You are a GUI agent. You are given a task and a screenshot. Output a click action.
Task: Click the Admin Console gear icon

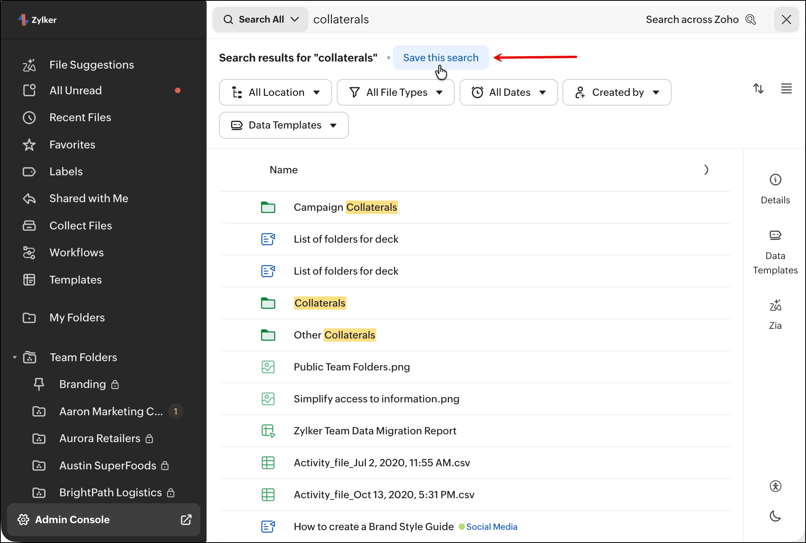point(23,520)
